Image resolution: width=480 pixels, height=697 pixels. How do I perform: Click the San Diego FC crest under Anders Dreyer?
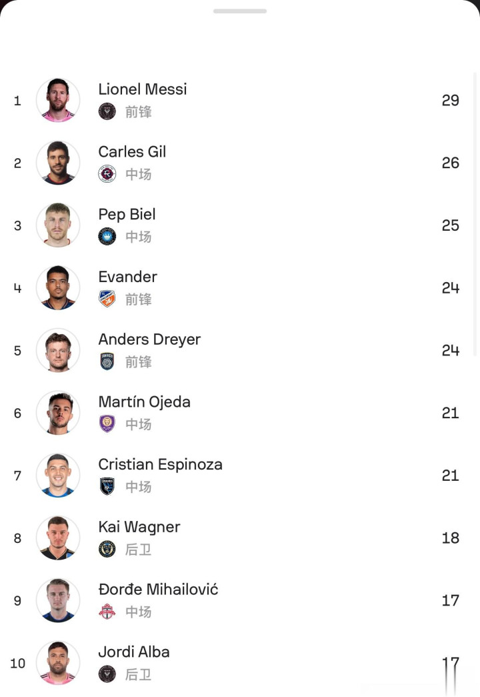[x=107, y=362]
